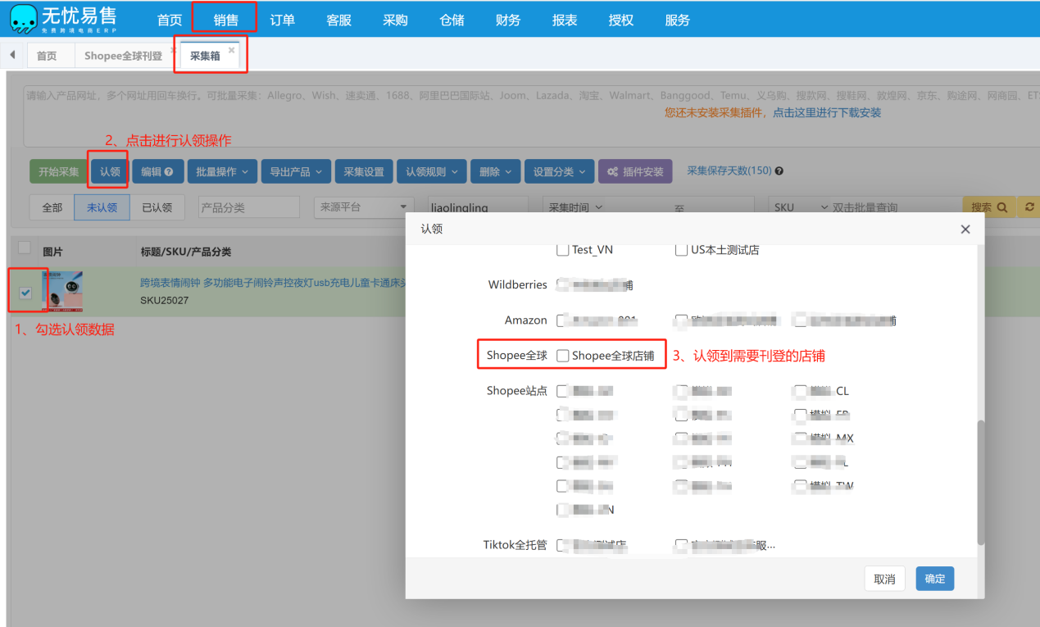The image size is (1040, 627).
Task: Click the 认领 button in the toolbar
Action: point(110,172)
